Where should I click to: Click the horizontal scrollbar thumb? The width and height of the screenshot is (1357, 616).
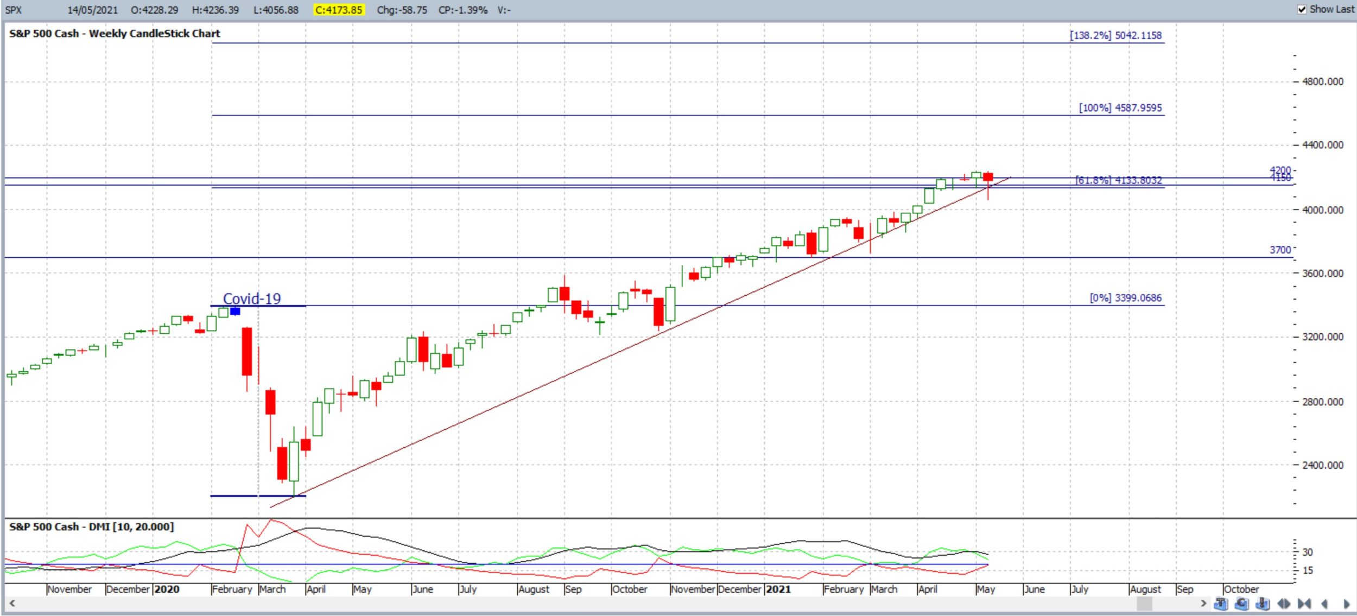pyautogui.click(x=1144, y=603)
